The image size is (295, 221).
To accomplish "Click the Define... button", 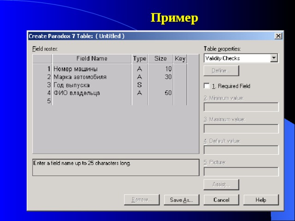I will click(221, 70).
